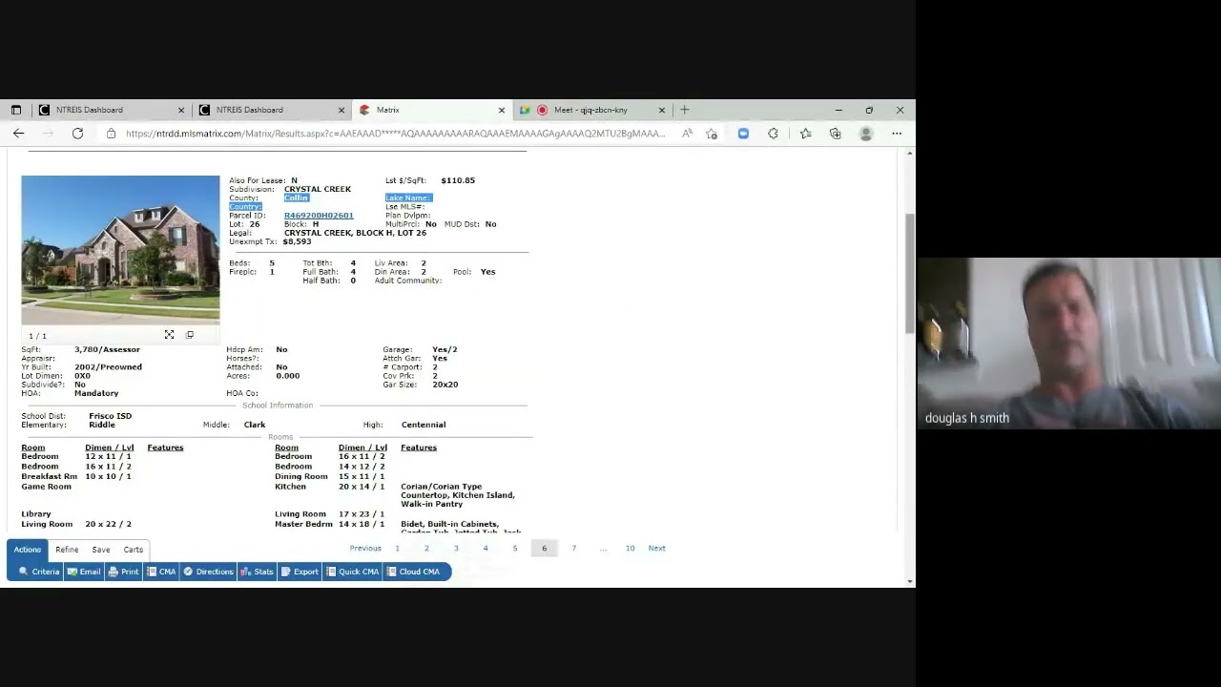Export the listing data

point(300,572)
